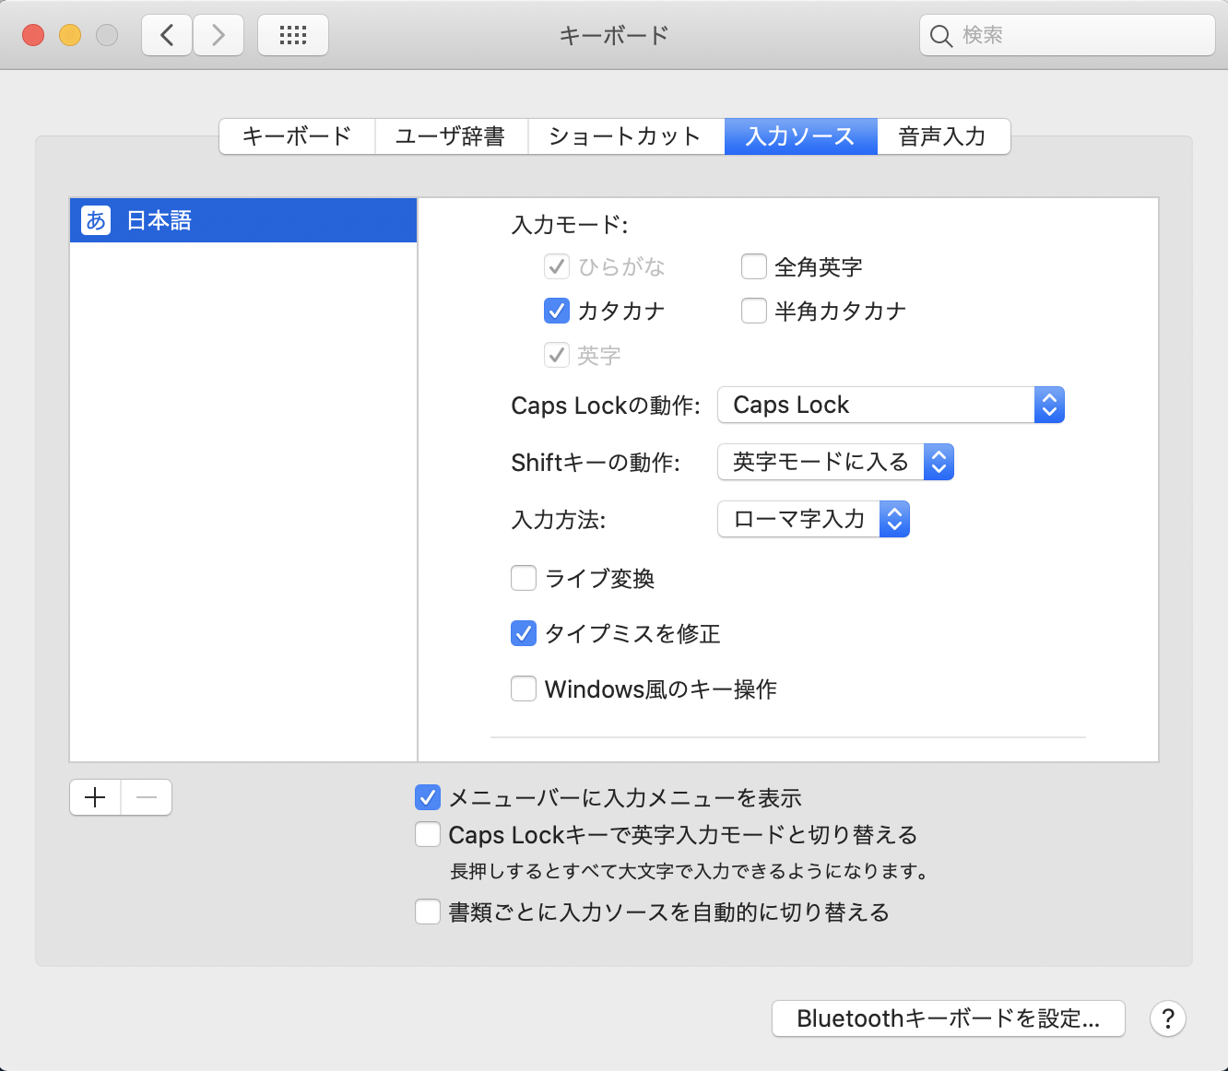Viewport: 1228px width, 1071px height.
Task: Enable Windows風のキー操作
Action: tap(524, 688)
